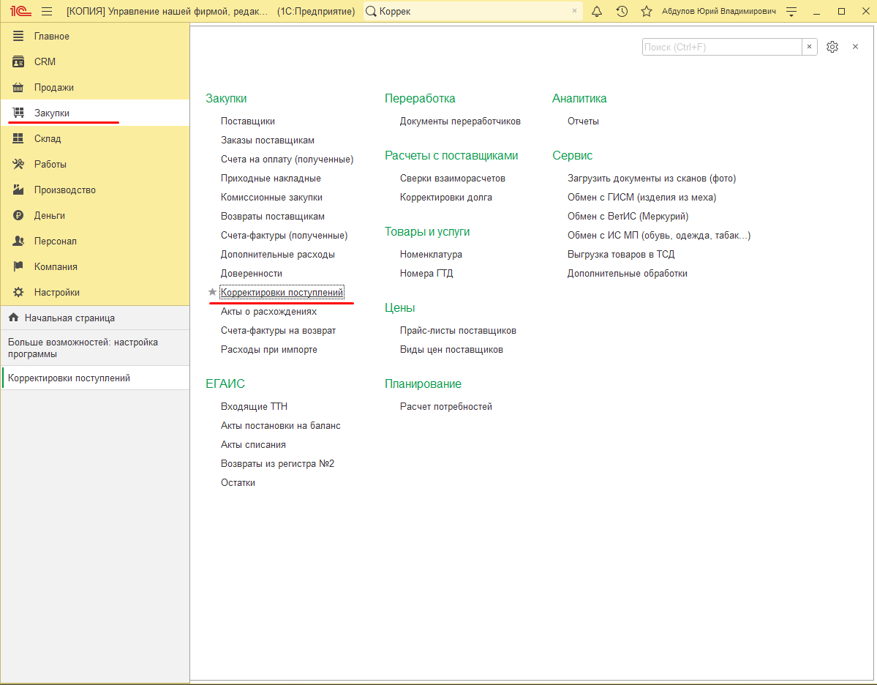Screen dimensions: 877x685
Task: Open the settings gear in menu panel
Action: 832,47
